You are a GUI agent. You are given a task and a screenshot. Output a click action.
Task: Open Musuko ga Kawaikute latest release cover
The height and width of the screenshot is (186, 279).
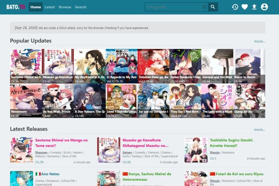click(x=109, y=150)
